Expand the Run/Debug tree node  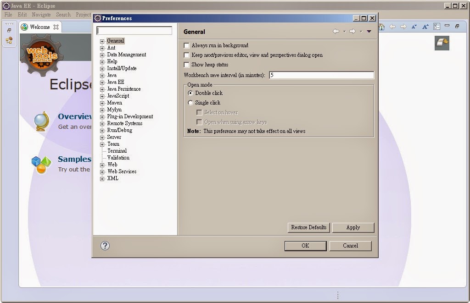[102, 131]
